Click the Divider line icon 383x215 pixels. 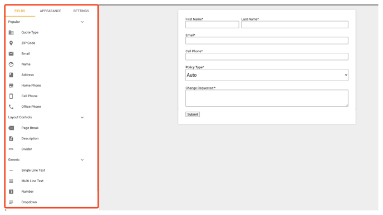pyautogui.click(x=11, y=149)
